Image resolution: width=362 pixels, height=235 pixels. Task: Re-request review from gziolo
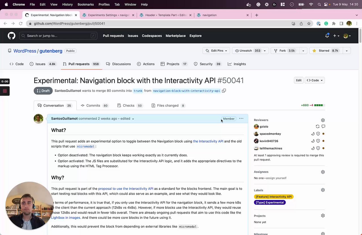coord(318,127)
